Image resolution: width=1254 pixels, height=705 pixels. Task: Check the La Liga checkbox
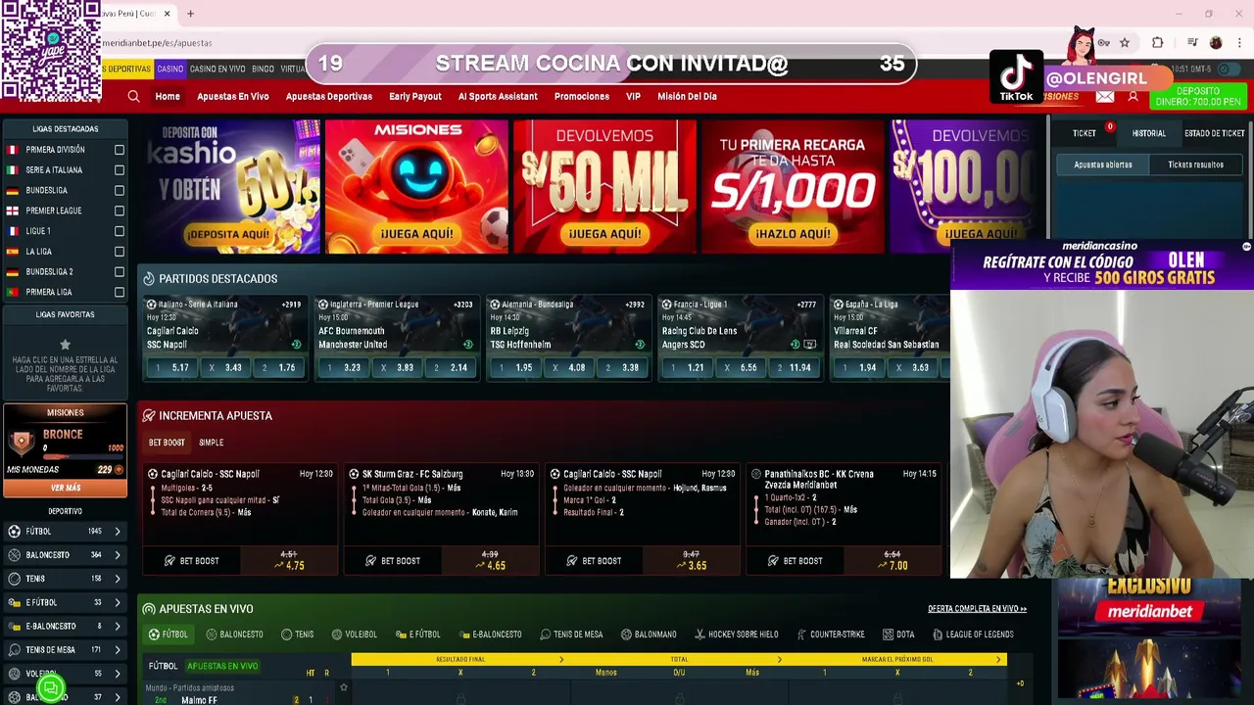tap(120, 252)
